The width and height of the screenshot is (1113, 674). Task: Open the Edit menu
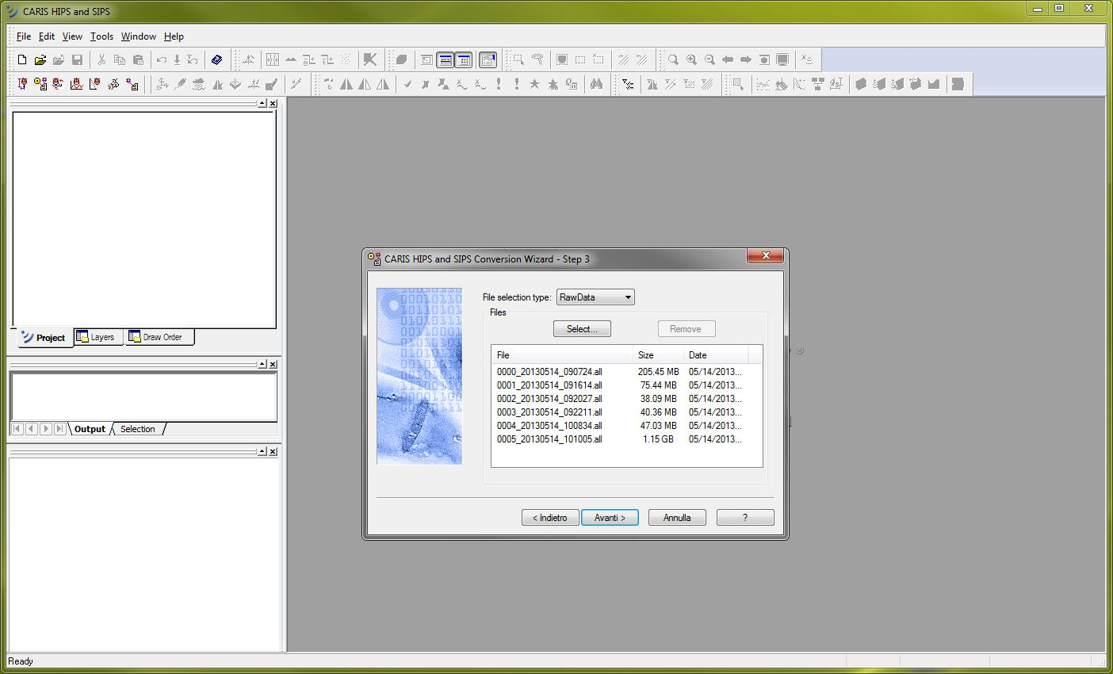pos(47,36)
